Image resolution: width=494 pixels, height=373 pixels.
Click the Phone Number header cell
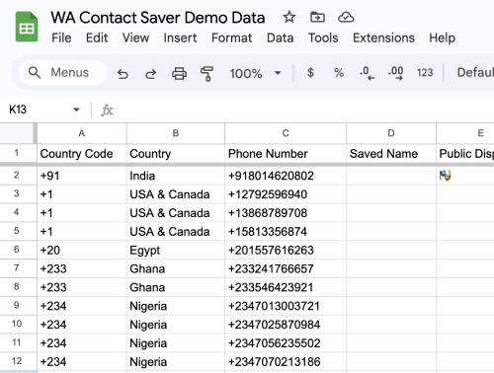[x=286, y=154]
